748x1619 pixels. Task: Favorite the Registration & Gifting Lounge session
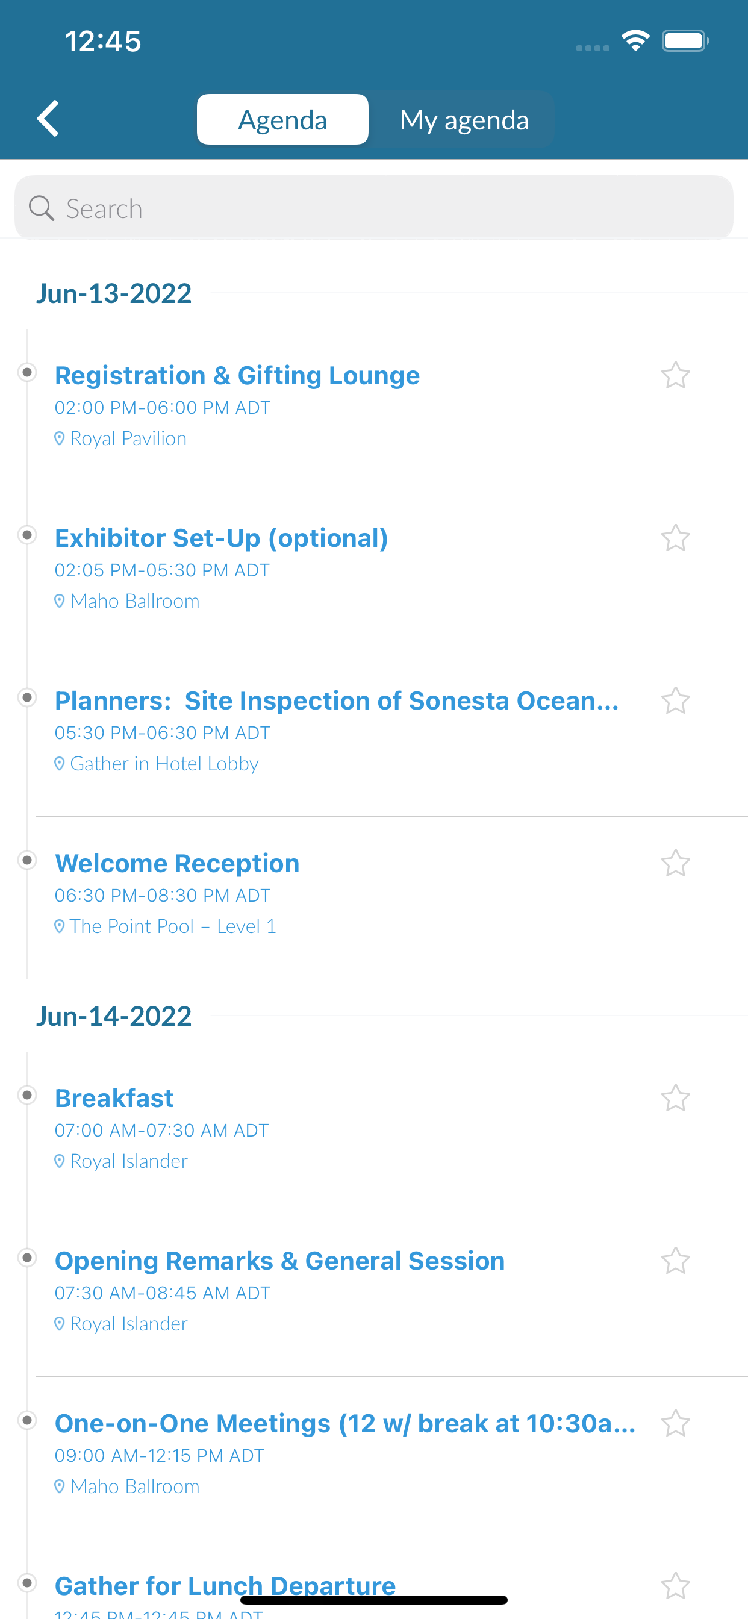click(675, 375)
